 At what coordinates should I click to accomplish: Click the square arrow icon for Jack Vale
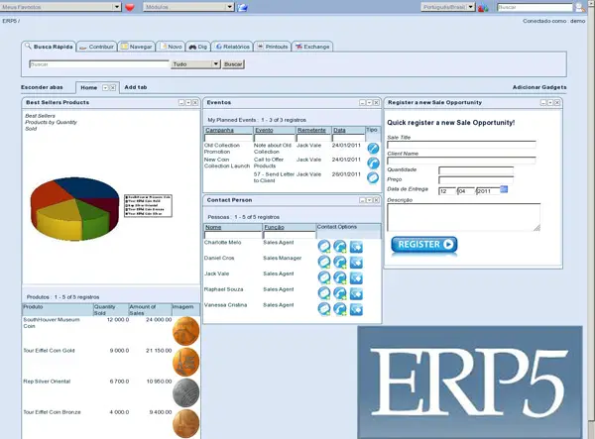click(x=356, y=277)
